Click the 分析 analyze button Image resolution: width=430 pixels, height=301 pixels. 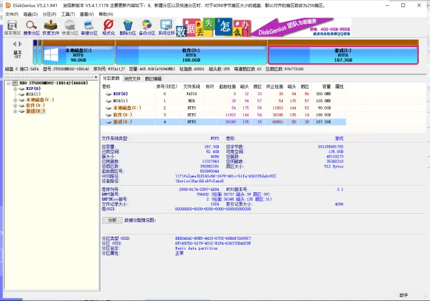point(112,220)
